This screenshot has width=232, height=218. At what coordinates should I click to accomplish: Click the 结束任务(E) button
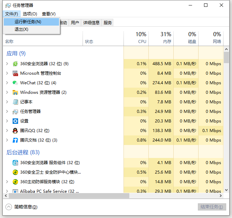tap(212, 207)
